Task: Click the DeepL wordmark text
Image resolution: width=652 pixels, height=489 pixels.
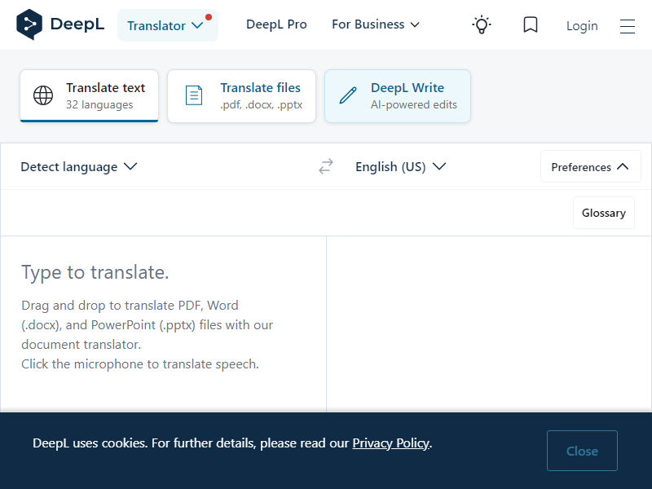Action: (x=77, y=24)
